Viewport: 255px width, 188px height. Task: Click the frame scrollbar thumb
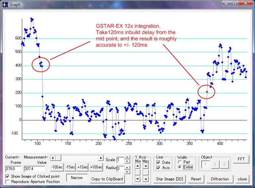58,158
